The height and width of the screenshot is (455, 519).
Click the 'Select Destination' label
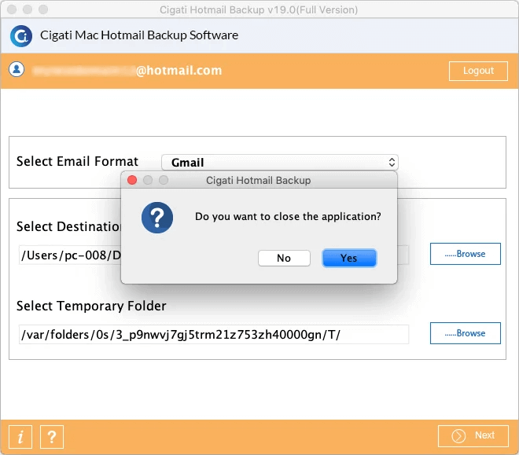tap(69, 227)
